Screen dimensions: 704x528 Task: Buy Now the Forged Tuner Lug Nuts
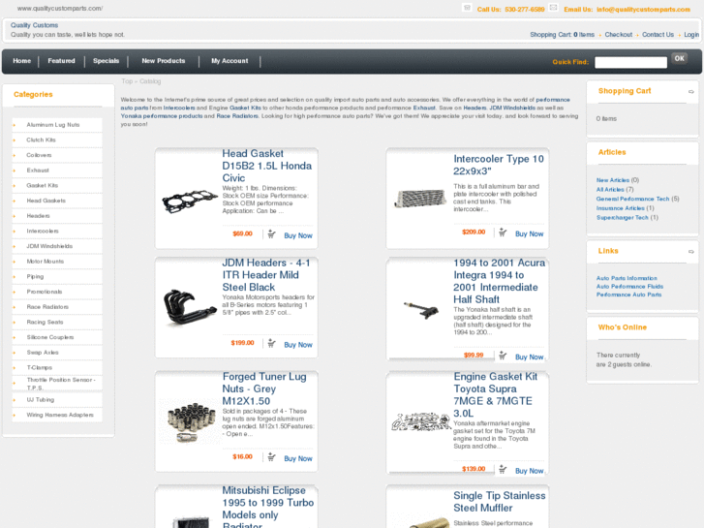298,459
